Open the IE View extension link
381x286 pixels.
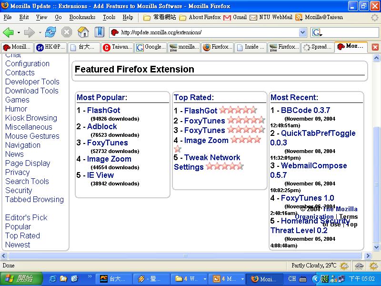100,175
